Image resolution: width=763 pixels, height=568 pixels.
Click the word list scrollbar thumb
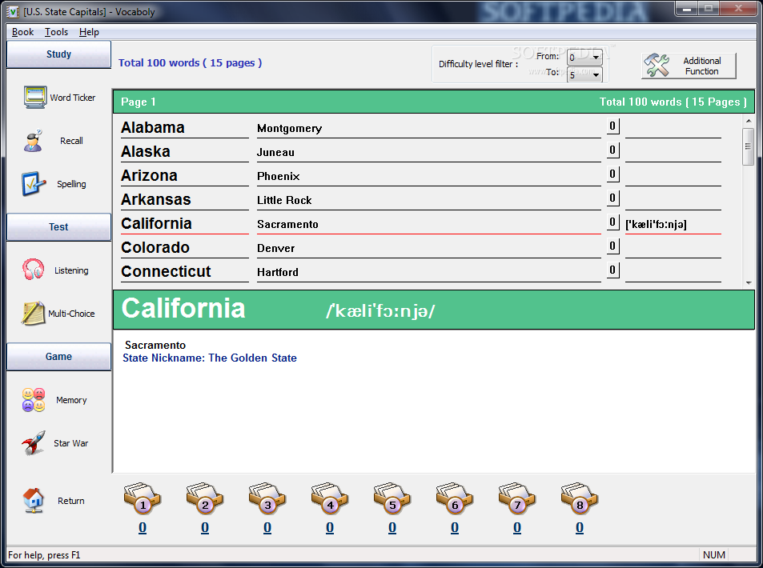point(749,146)
